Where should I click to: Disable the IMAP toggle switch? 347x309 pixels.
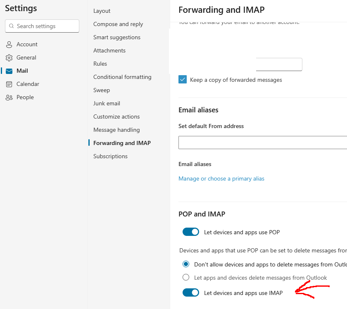pyautogui.click(x=191, y=293)
